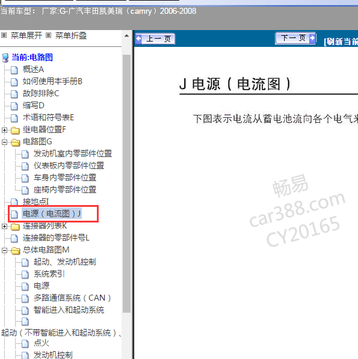The height and width of the screenshot is (359, 358).
Task: Click the 上一页 previous page button
Action: point(155,38)
